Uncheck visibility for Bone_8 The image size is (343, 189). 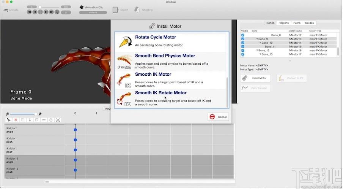tap(242, 35)
